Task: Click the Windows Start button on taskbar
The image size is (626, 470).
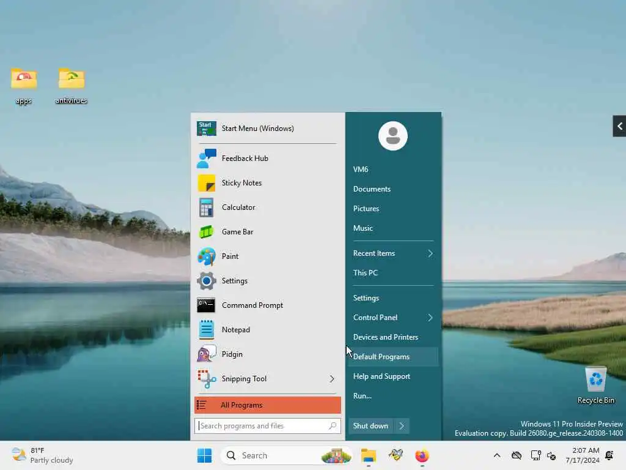Action: (204, 455)
